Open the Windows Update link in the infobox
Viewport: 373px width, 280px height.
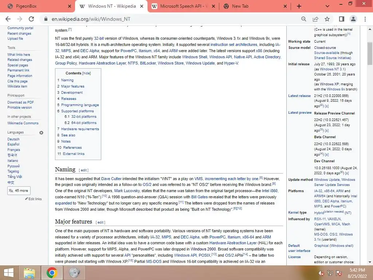pos(327,180)
